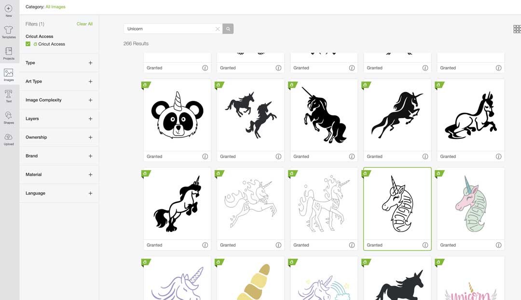This screenshot has width=521, height=300.
Task: Click the search magnifier button
Action: (x=228, y=29)
